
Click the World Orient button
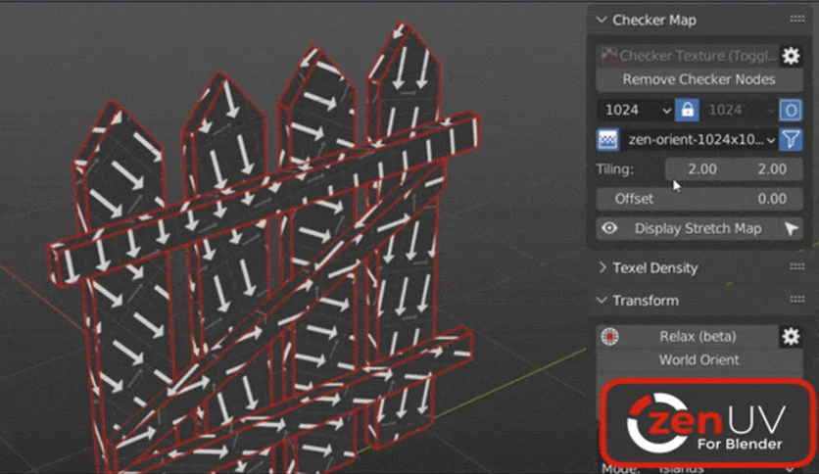(x=699, y=360)
